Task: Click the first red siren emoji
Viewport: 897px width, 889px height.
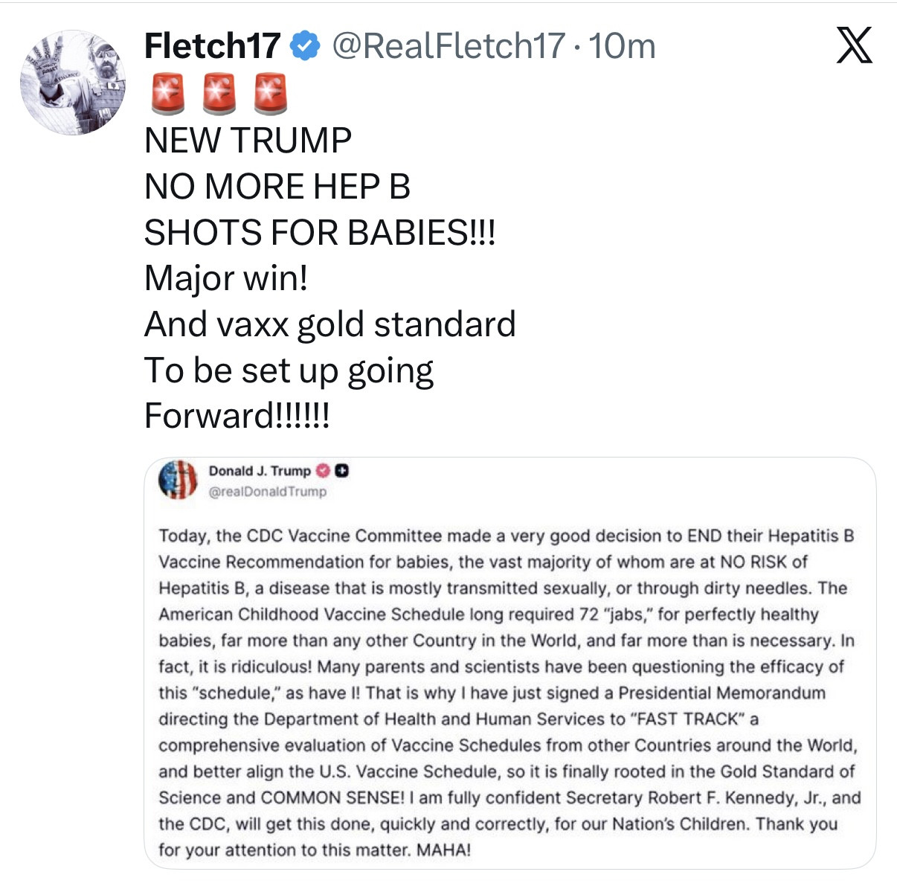Action: (x=167, y=94)
